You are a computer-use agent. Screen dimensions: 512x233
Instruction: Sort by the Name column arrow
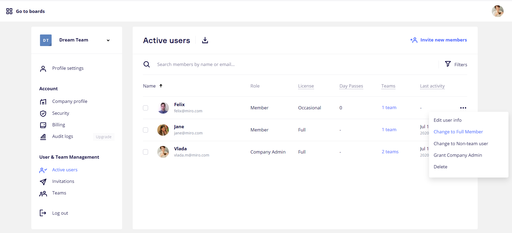click(x=161, y=86)
